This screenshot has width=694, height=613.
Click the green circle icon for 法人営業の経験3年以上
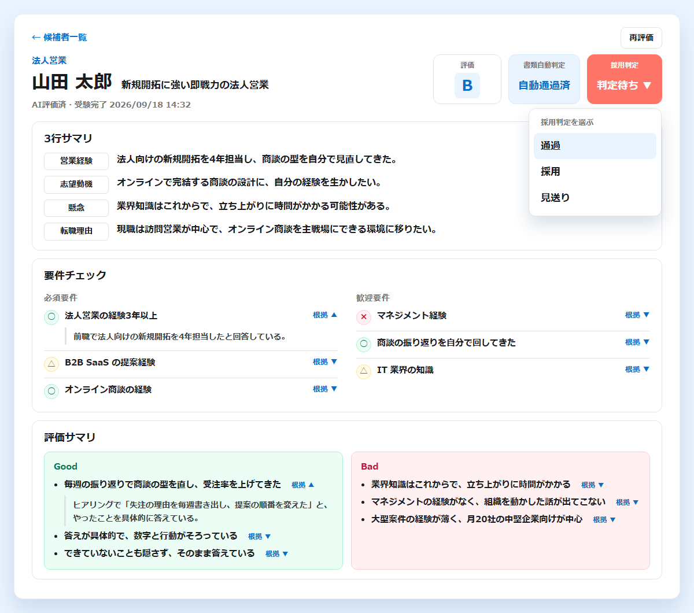click(x=51, y=317)
